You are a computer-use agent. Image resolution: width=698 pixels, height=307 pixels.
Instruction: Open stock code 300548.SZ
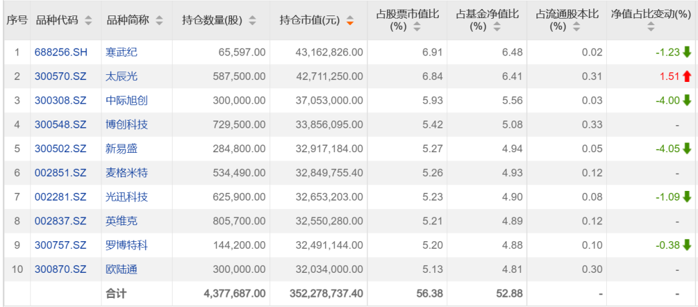[x=60, y=125]
